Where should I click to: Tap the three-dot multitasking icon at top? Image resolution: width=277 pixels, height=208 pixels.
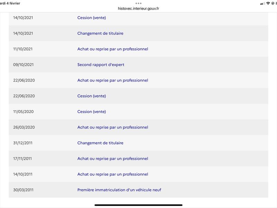[138, 3]
